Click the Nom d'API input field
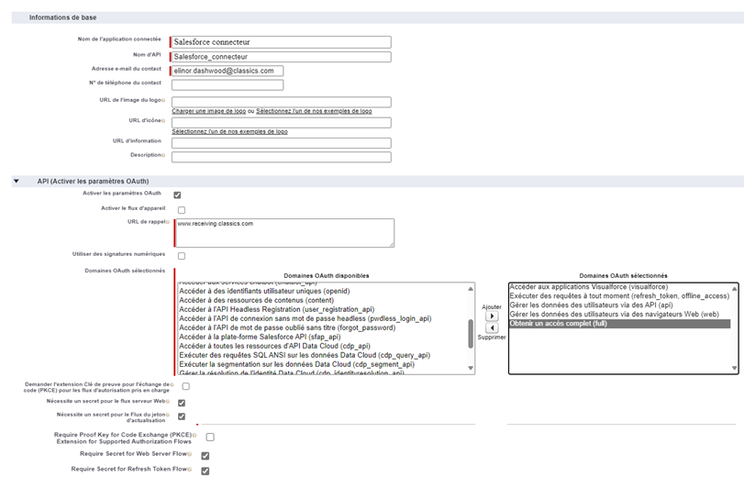 tap(282, 57)
